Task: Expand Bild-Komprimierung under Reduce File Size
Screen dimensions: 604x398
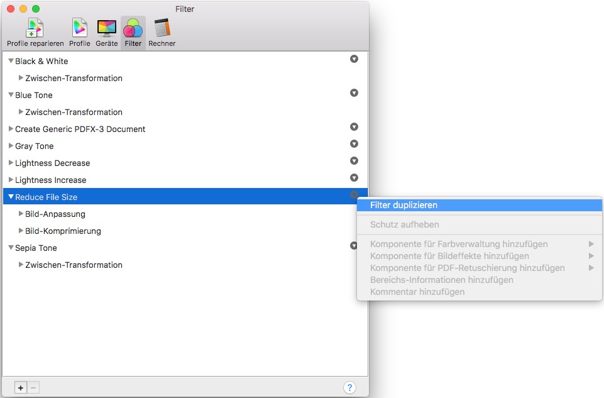Action: pyautogui.click(x=19, y=231)
